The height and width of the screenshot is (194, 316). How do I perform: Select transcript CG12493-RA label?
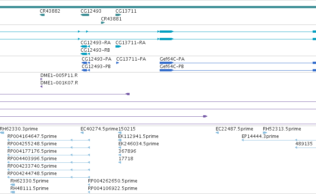pyautogui.click(x=95, y=43)
